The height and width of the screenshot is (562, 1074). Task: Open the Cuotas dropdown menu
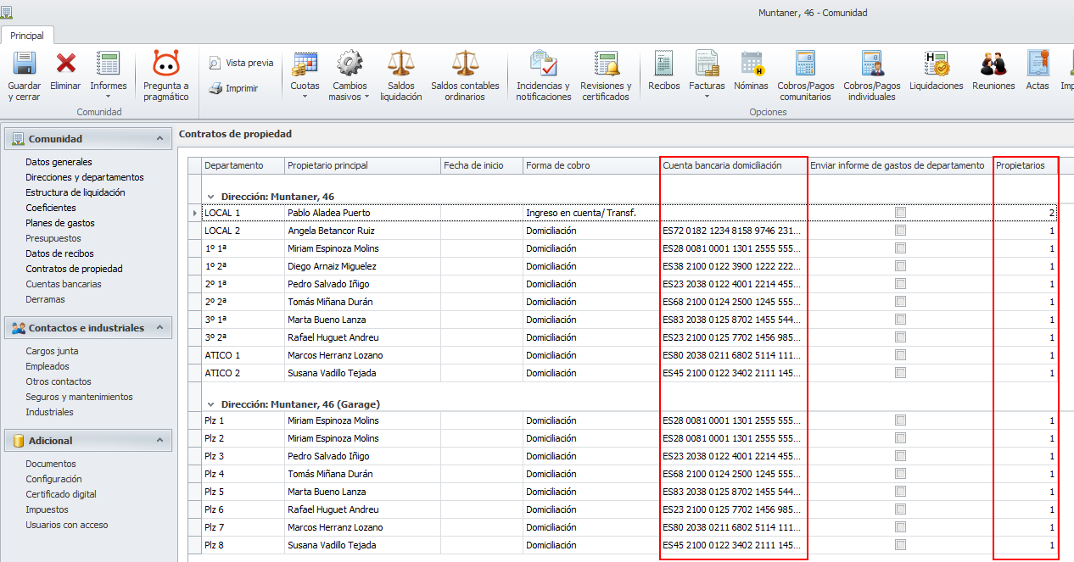pos(305,96)
